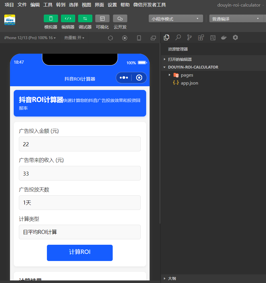Expand the 打开的编辑器 section
Viewport: 266px width, 283px height.
213,59
